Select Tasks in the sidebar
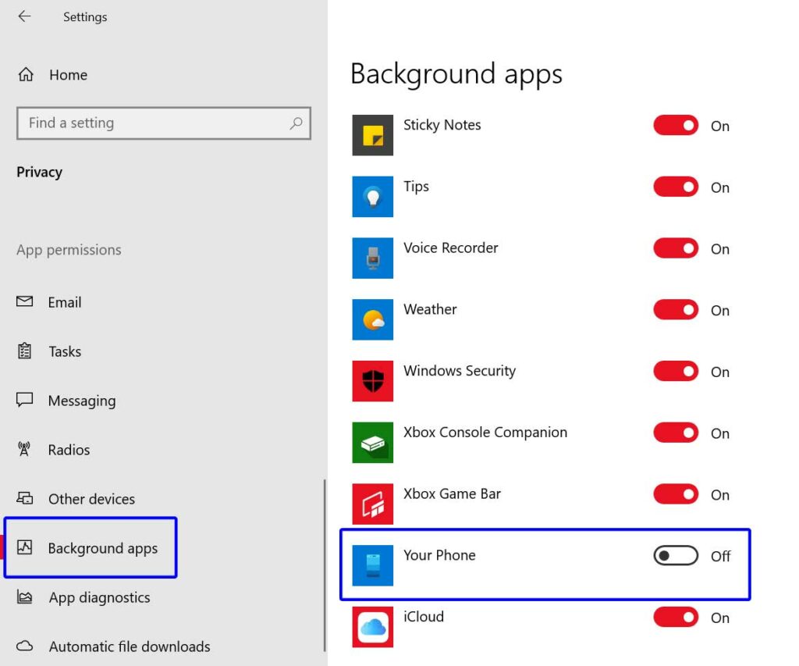 coord(65,351)
